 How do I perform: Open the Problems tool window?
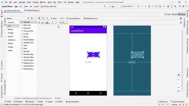18,102
